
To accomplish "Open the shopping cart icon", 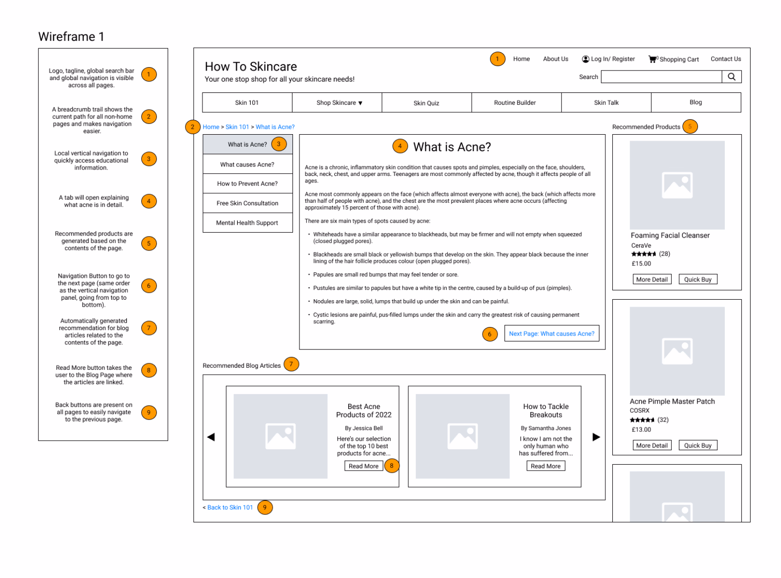I will pyautogui.click(x=653, y=59).
